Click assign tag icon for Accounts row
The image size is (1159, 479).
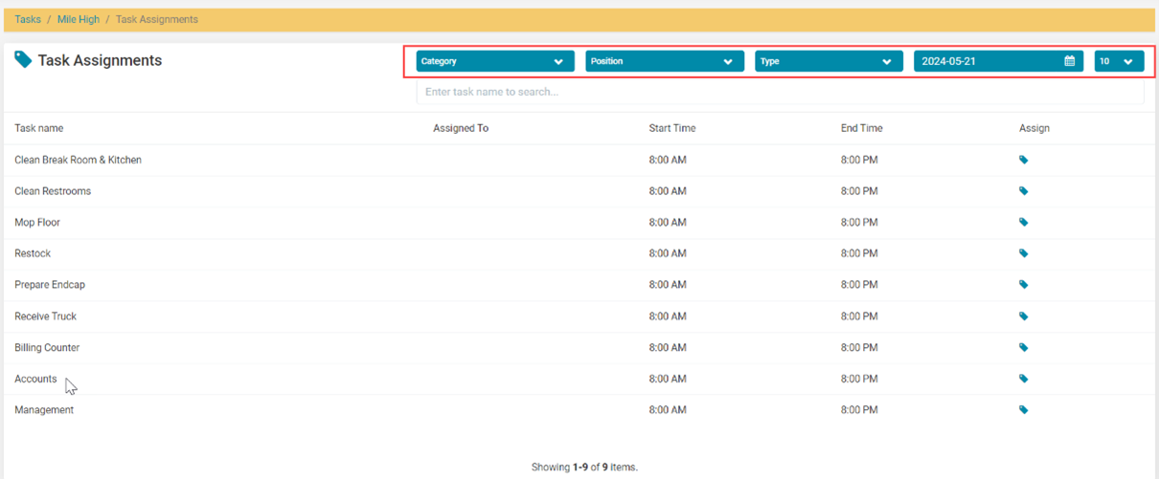tap(1024, 379)
